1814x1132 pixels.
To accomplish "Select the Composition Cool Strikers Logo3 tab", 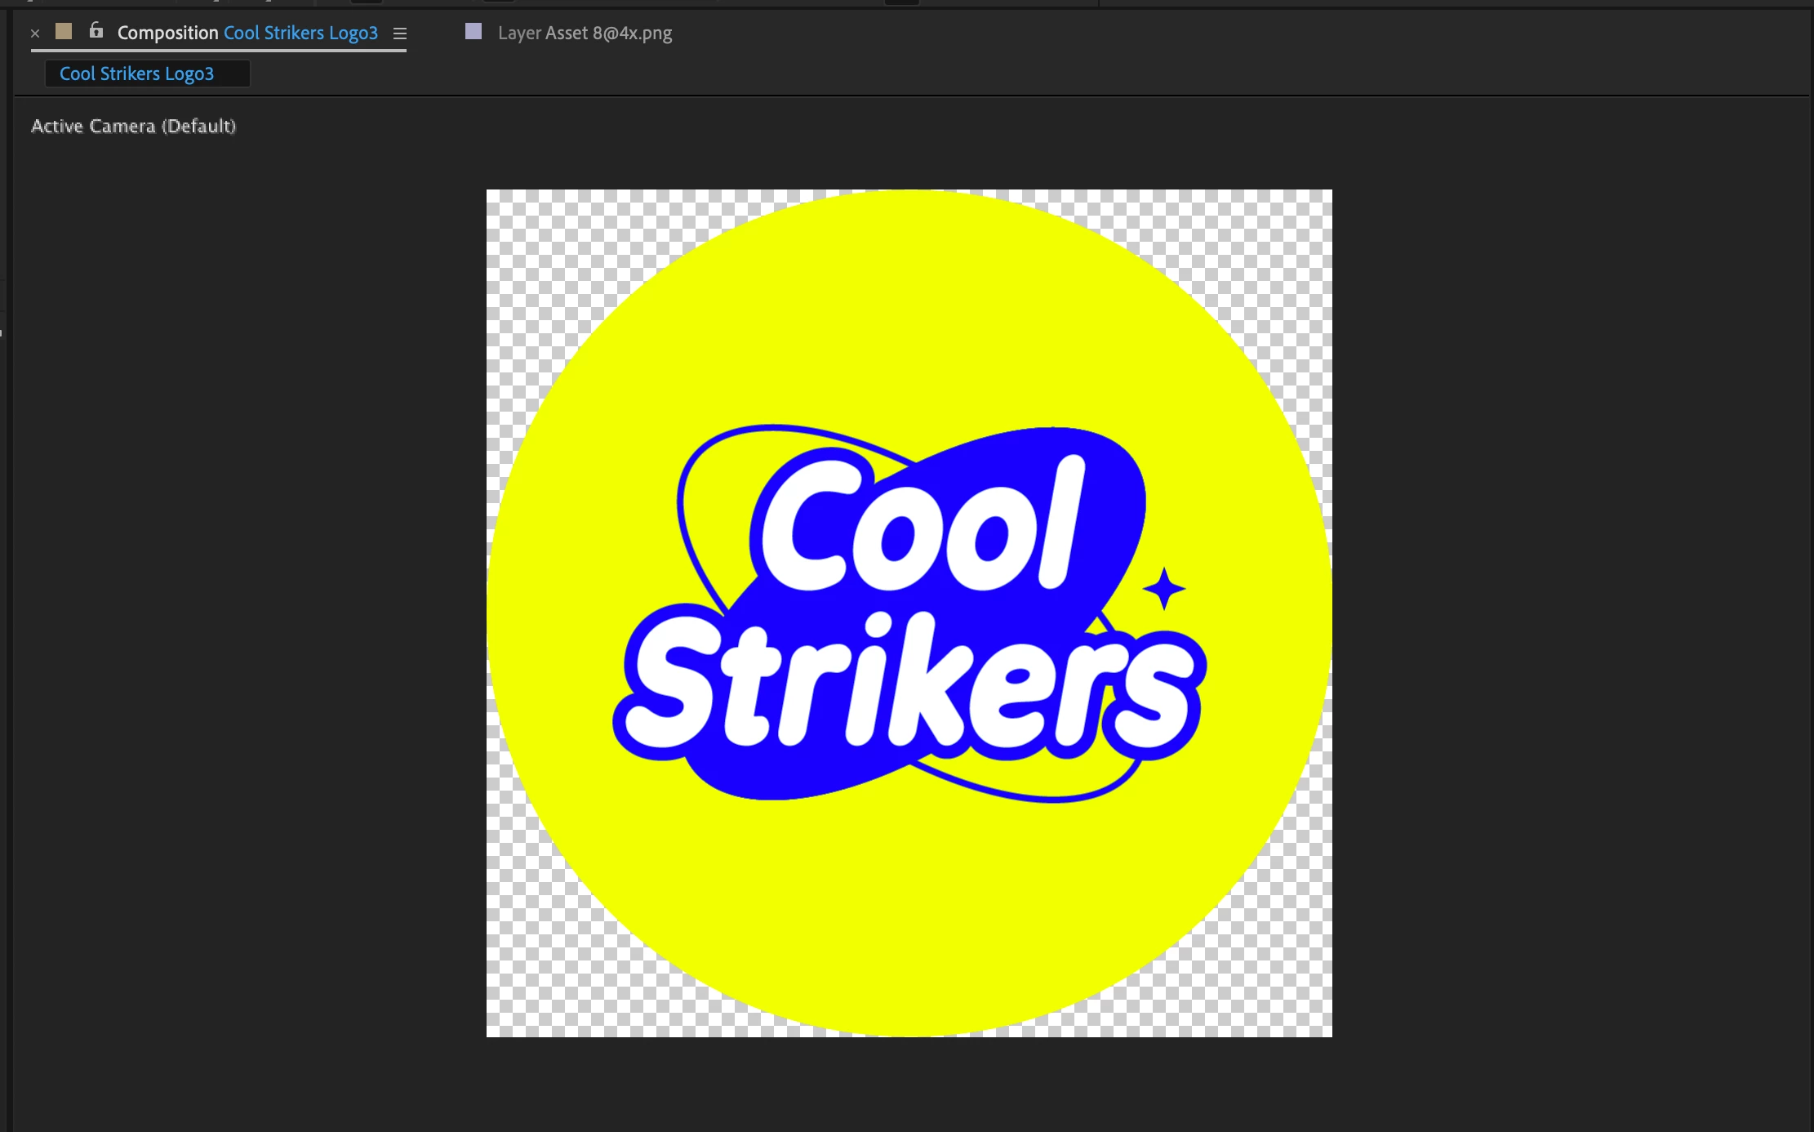I will pyautogui.click(x=247, y=33).
